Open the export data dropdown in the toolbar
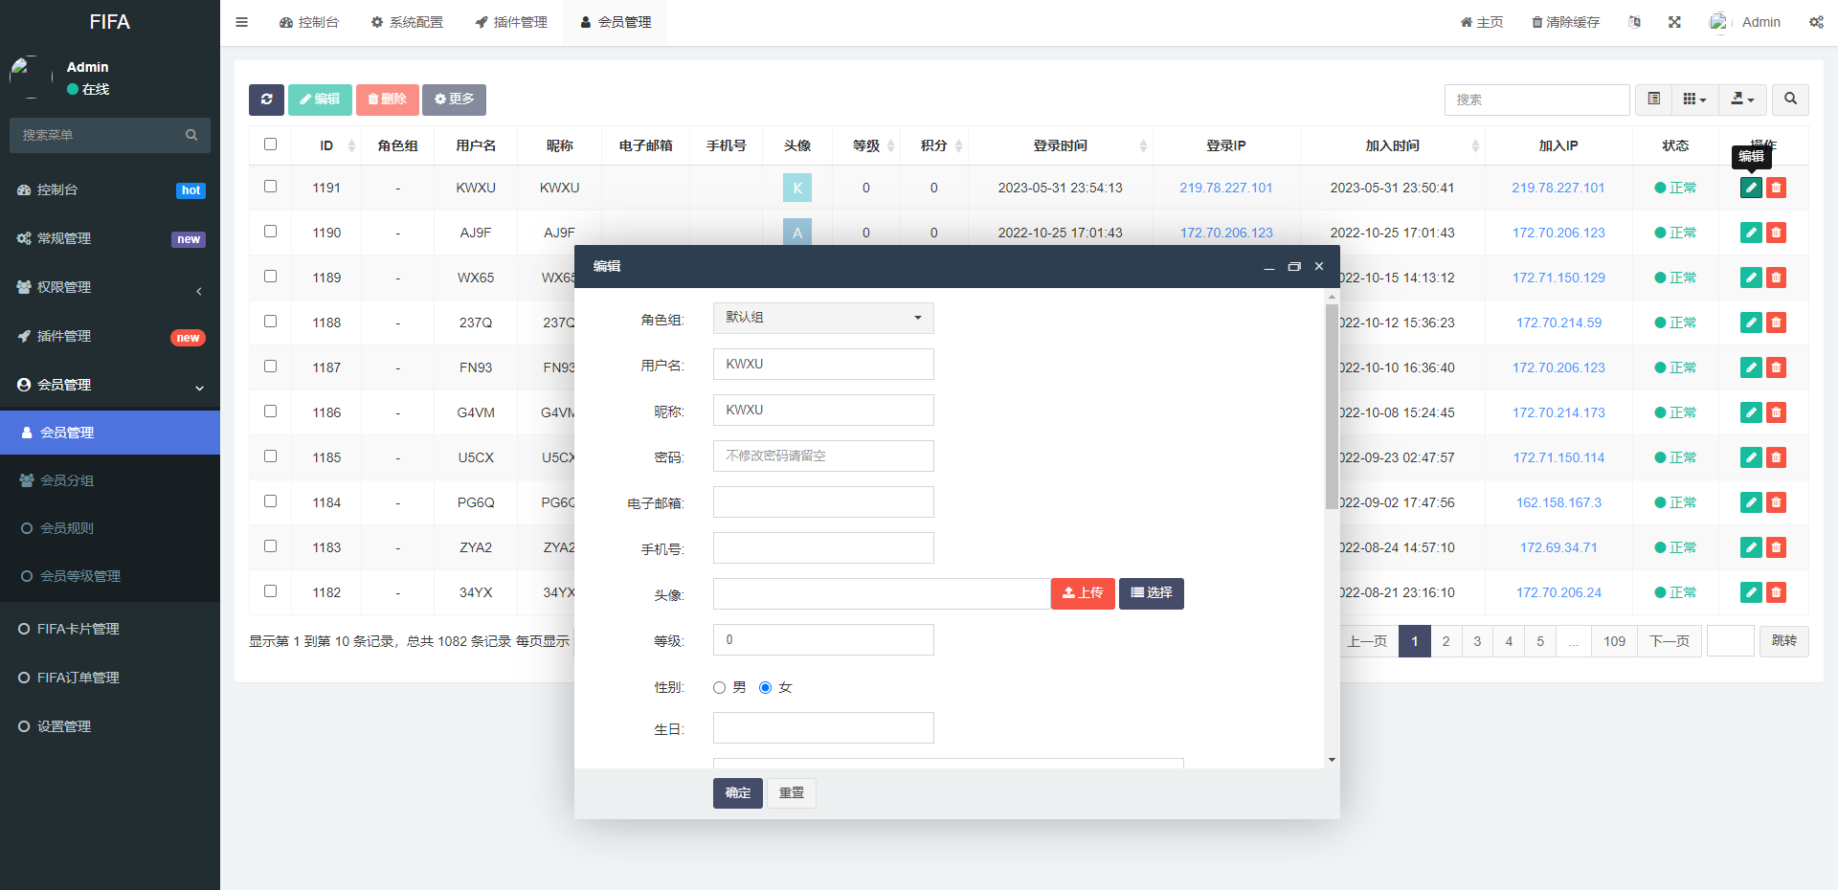The height and width of the screenshot is (890, 1838). coord(1742,100)
